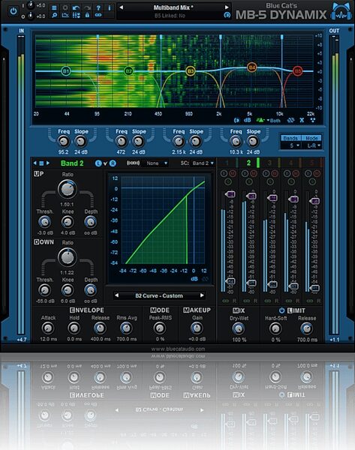Image resolution: width=355 pixels, height=450 pixels.
Task: Open the about info icon
Action: pos(109,7)
